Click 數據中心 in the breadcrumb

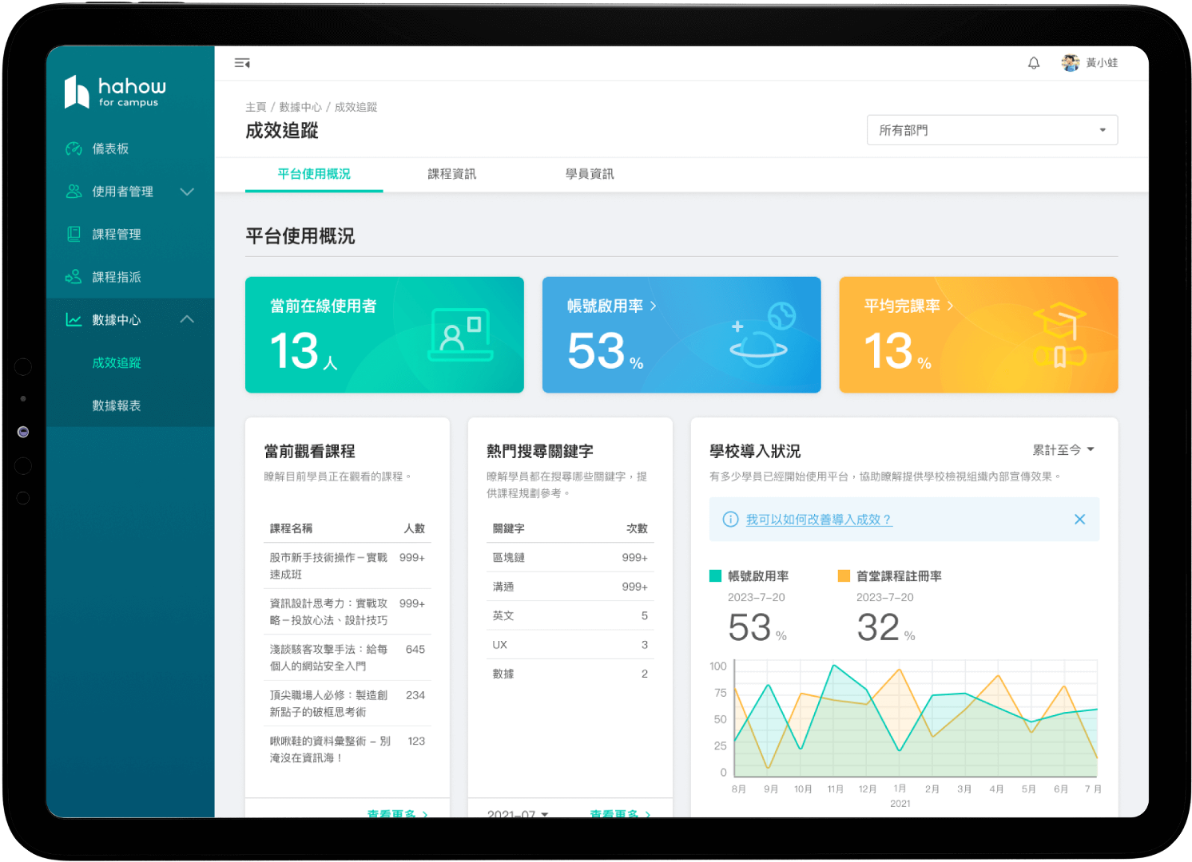(300, 107)
